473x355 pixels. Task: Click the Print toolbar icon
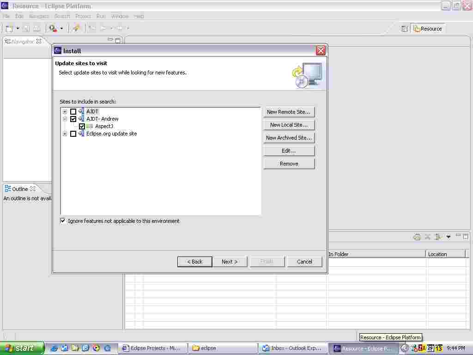[37, 28]
